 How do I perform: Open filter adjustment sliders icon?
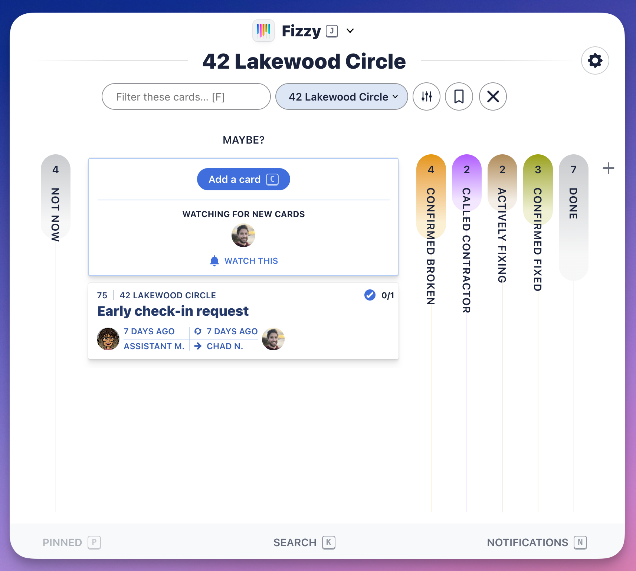pyautogui.click(x=426, y=96)
